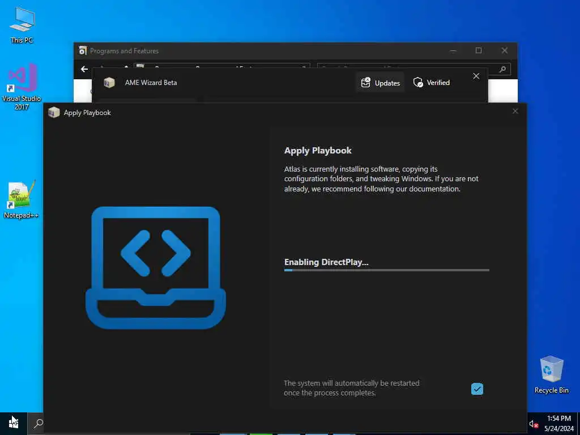The width and height of the screenshot is (580, 435).
Task: Click the muted volume tray icon
Action: point(533,424)
